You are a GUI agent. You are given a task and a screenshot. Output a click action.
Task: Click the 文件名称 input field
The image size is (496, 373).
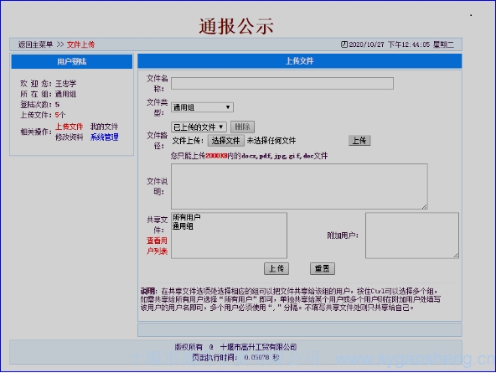click(282, 84)
